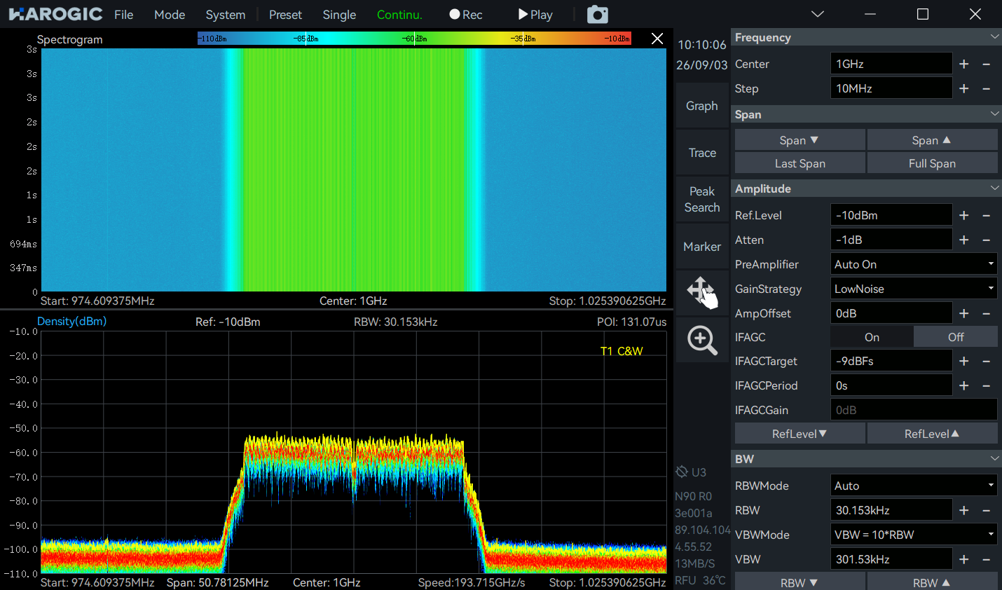The image size is (1002, 590).
Task: Decrease AmpOffset with the minus icon
Action: point(987,313)
